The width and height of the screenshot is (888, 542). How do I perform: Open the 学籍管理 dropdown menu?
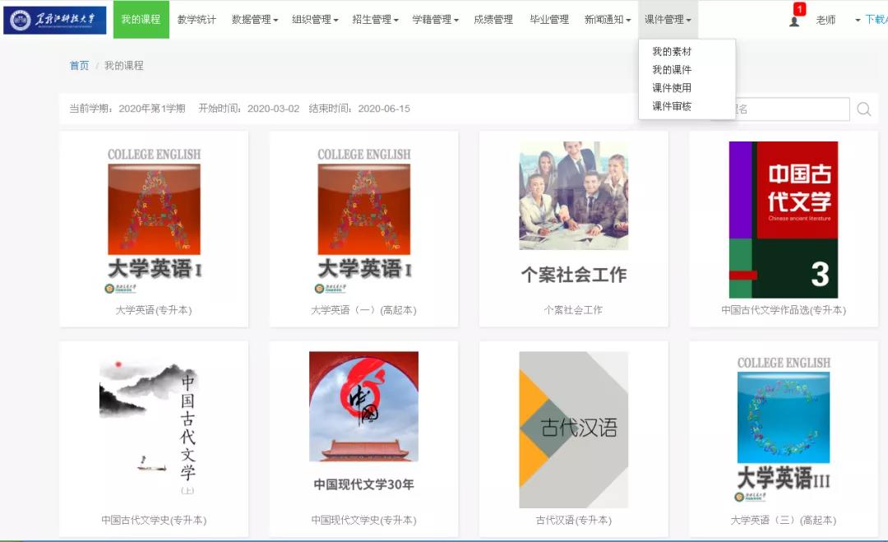click(435, 20)
